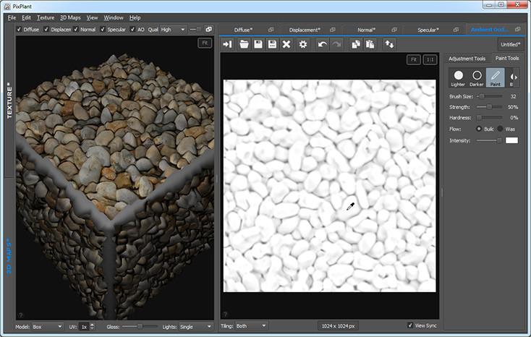Pop out the Diffuse tab with its window icon
Screen dimensions: 531x337
click(x=271, y=30)
